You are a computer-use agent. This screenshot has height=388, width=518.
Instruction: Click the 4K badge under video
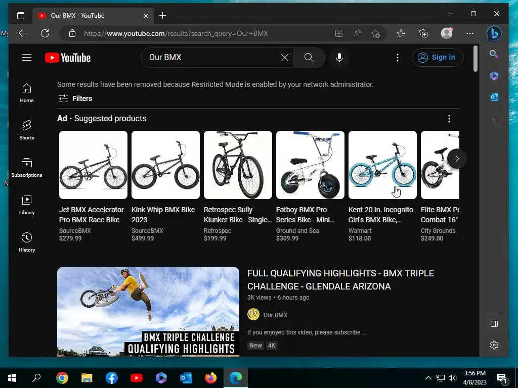(x=272, y=346)
